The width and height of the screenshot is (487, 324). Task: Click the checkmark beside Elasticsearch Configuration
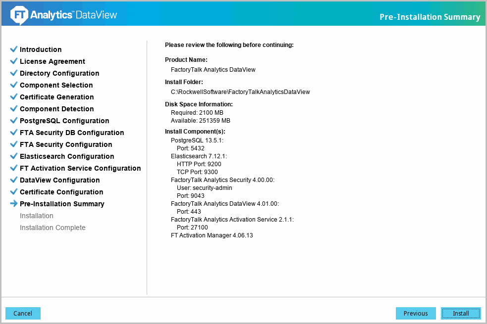[14, 156]
